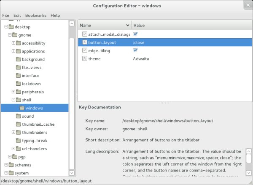This screenshot has width=253, height=185.
Task: Expand the schemas tree node
Action: coord(6,165)
